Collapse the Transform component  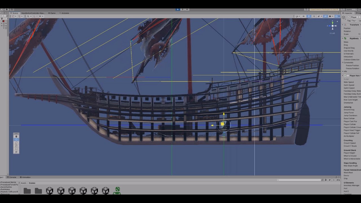tap(343, 25)
